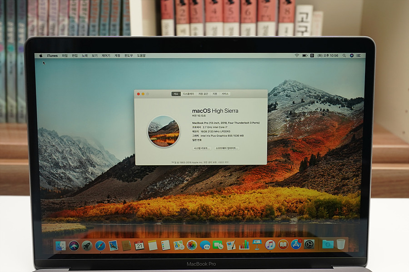Open FaceTime green icon in Dock

(218, 245)
